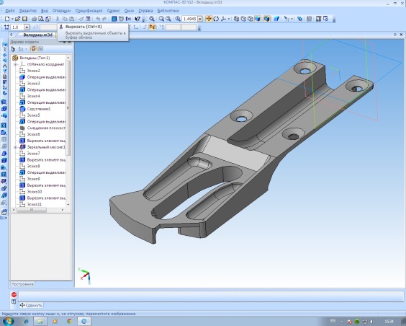406x326 pixels.
Task: Open Chrome from the taskbar
Action: [x=69, y=322]
